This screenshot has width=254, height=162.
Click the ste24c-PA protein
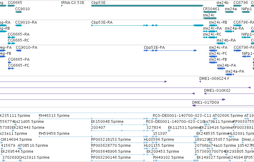[213, 51]
